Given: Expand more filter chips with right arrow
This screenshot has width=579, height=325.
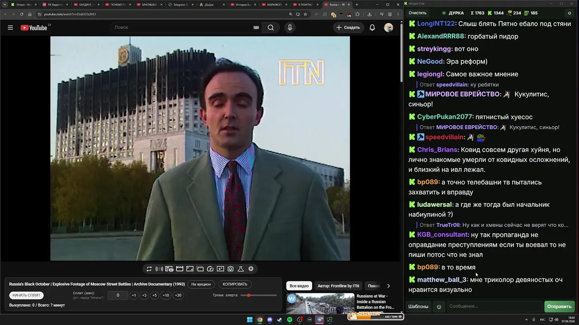Looking at the screenshot, I should [388, 286].
